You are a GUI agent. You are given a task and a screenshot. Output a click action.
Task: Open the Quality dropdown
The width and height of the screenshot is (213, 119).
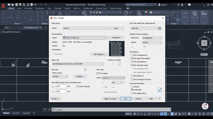[x=152, y=42]
